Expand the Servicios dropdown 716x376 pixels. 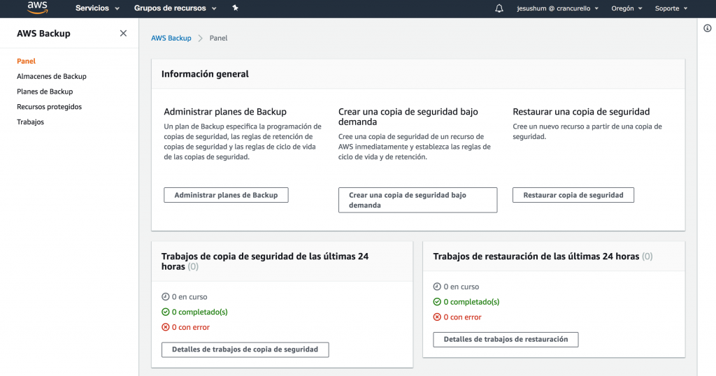point(97,8)
